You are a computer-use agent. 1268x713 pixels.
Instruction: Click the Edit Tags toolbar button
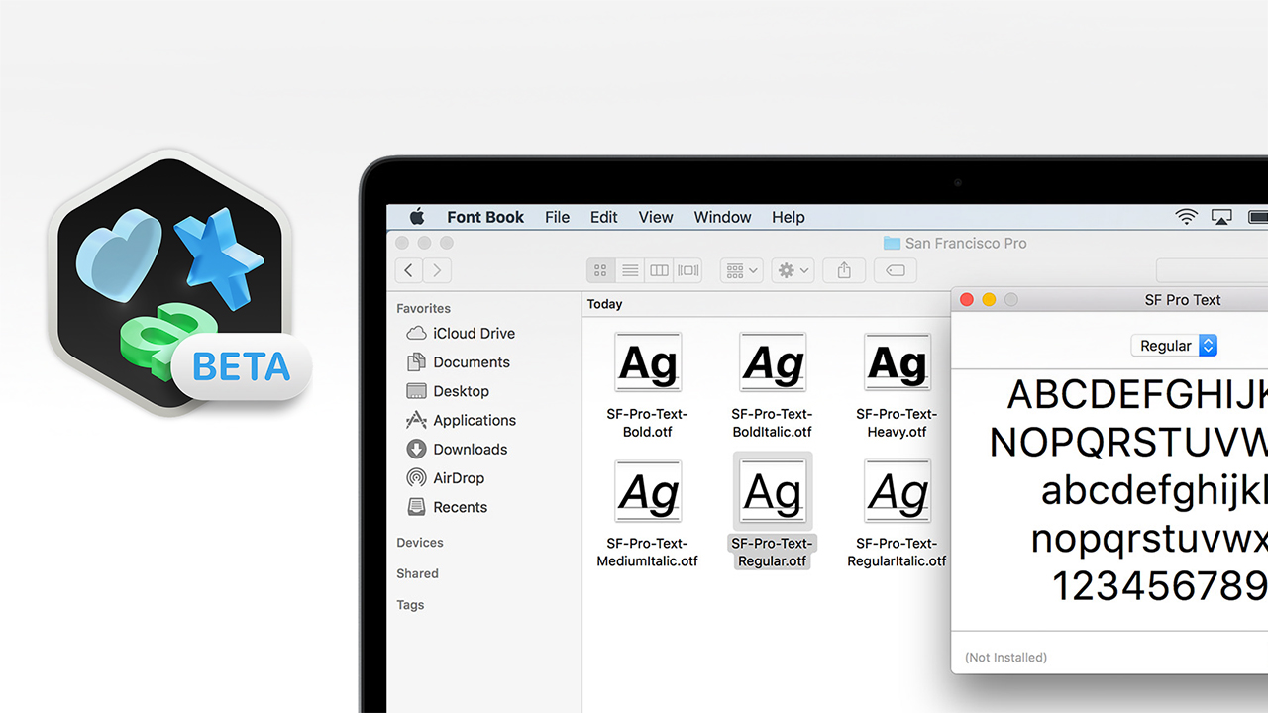895,270
